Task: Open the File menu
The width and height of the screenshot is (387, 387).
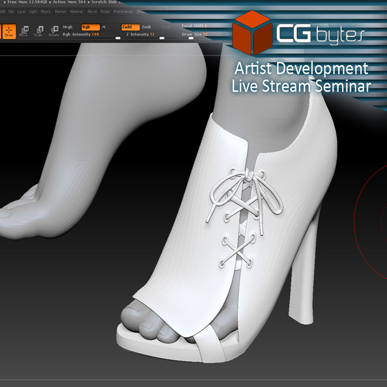Action: click(x=11, y=12)
